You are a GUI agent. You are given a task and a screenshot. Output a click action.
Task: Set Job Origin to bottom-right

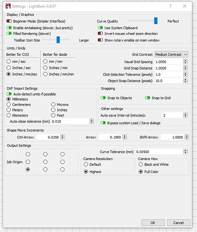tap(63, 169)
